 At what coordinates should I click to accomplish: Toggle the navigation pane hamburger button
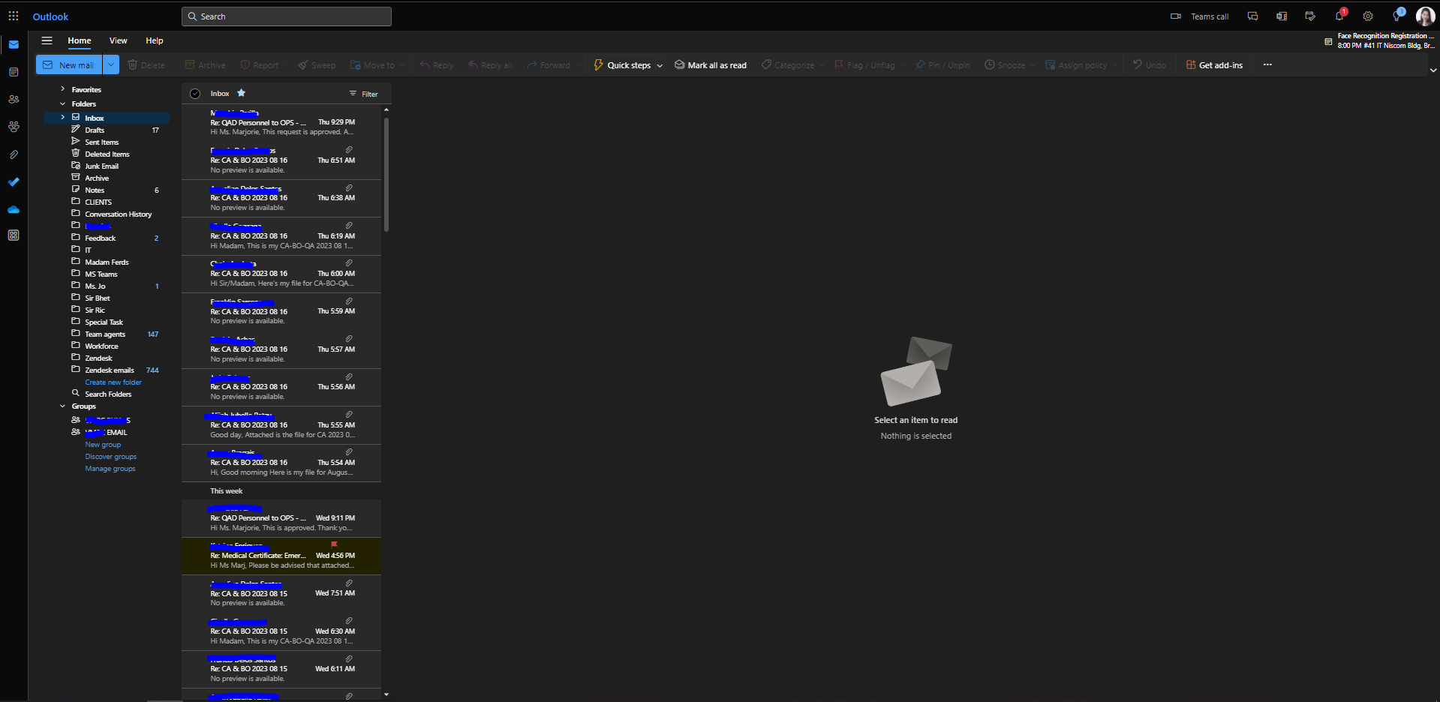pos(47,40)
